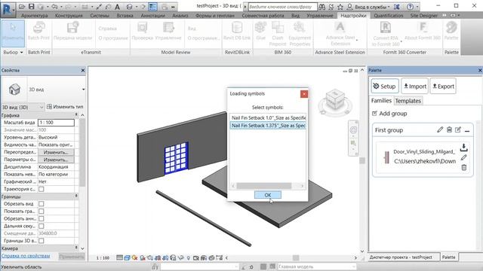Click OK in Loading symbols dialog
The width and height of the screenshot is (483, 271).
point(268,195)
